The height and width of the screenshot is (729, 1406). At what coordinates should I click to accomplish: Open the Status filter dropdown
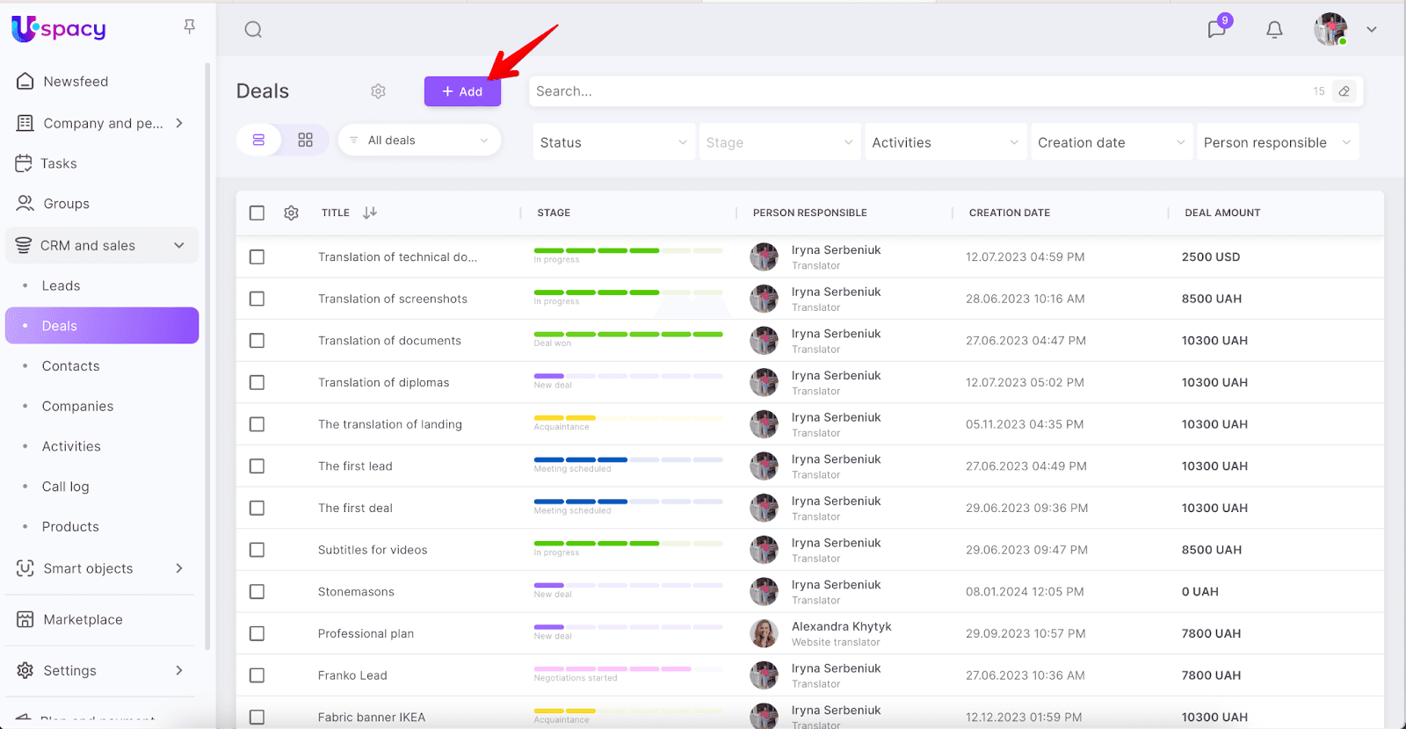[x=612, y=142]
